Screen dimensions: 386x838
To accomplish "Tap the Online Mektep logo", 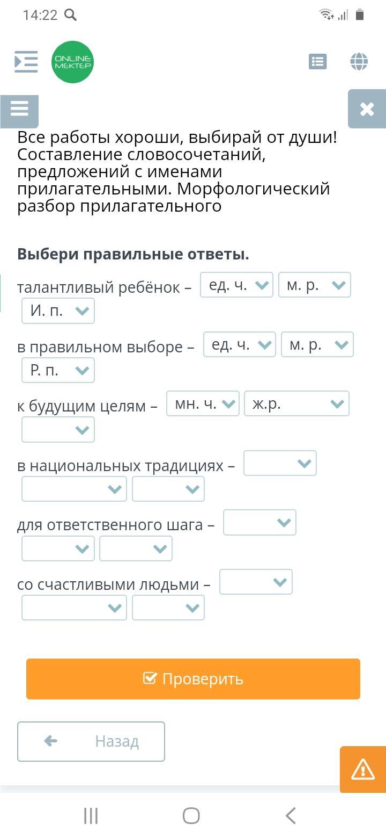I will 73,62.
